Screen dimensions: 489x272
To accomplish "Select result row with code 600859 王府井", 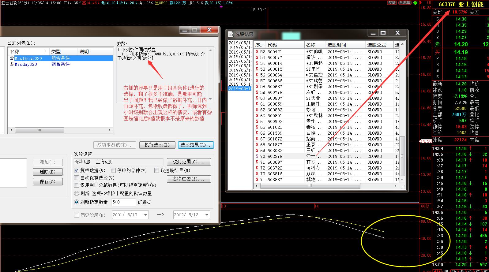I will point(326,104).
